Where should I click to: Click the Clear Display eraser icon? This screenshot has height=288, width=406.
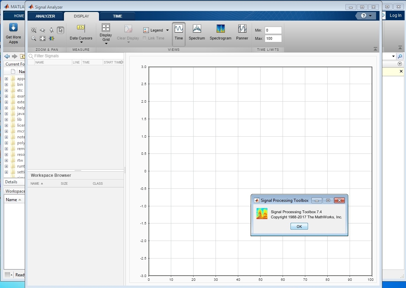(x=128, y=29)
